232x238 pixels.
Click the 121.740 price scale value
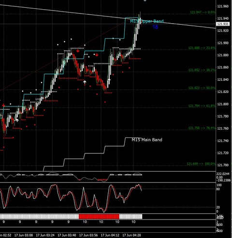(223, 141)
